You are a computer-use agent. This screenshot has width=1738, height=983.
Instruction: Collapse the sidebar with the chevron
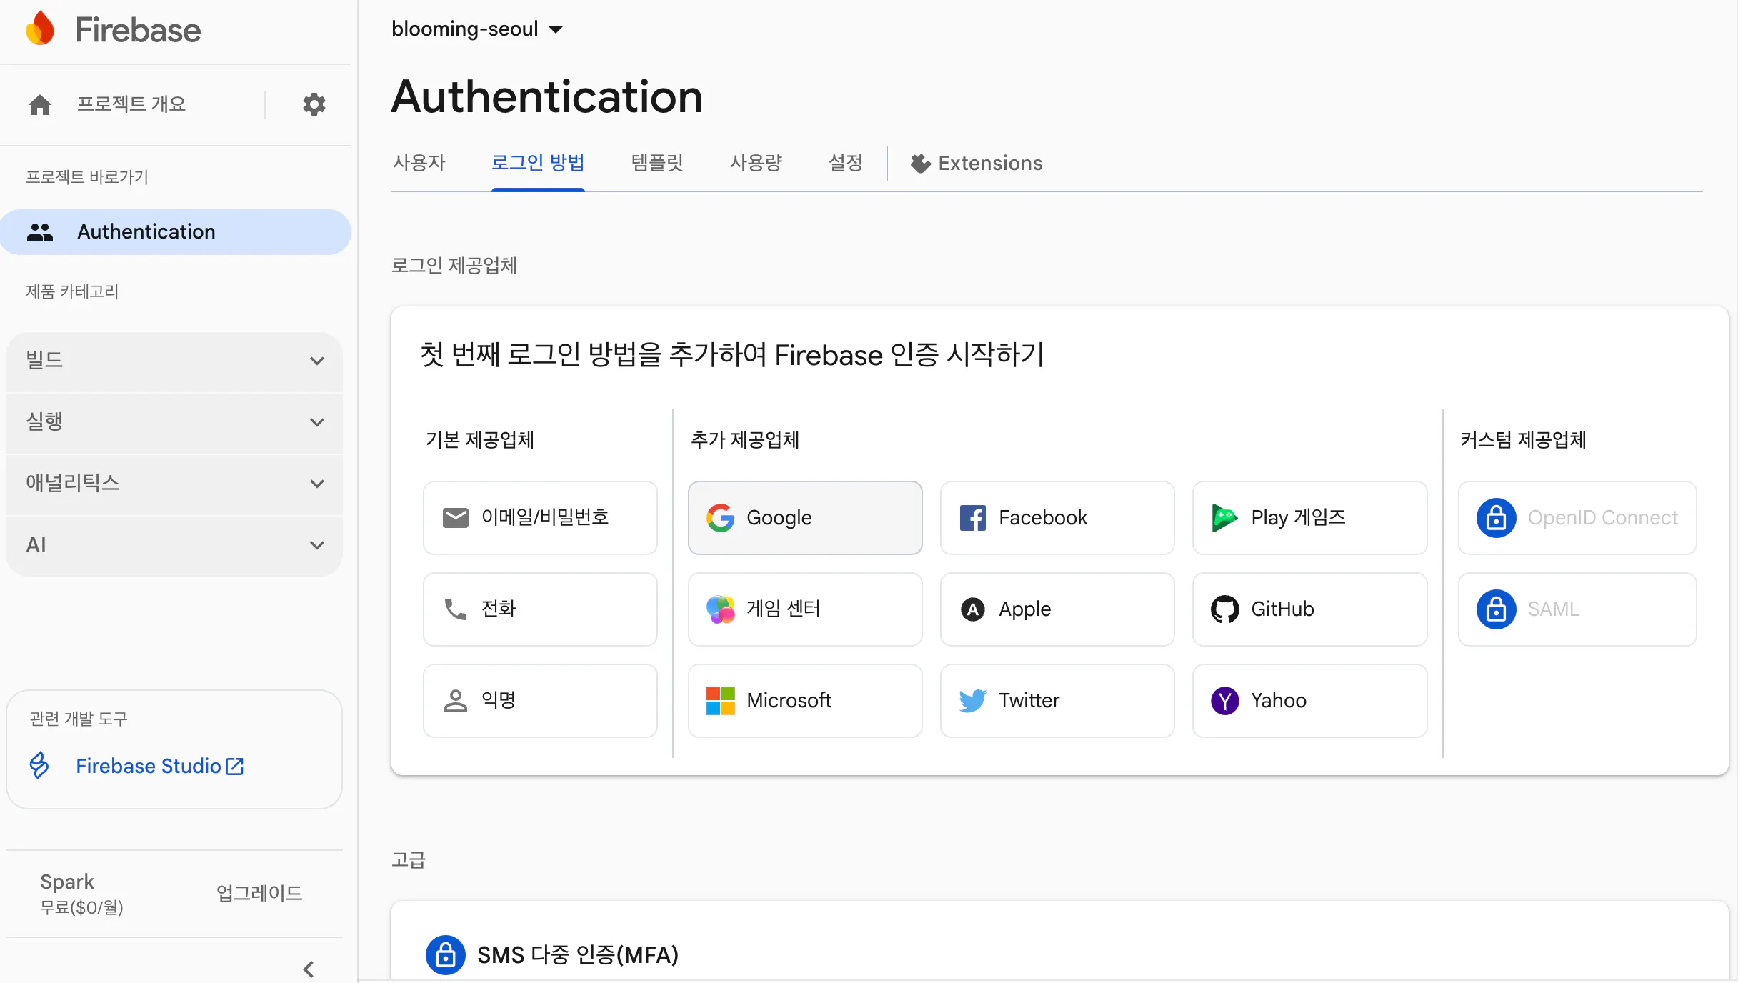309,969
